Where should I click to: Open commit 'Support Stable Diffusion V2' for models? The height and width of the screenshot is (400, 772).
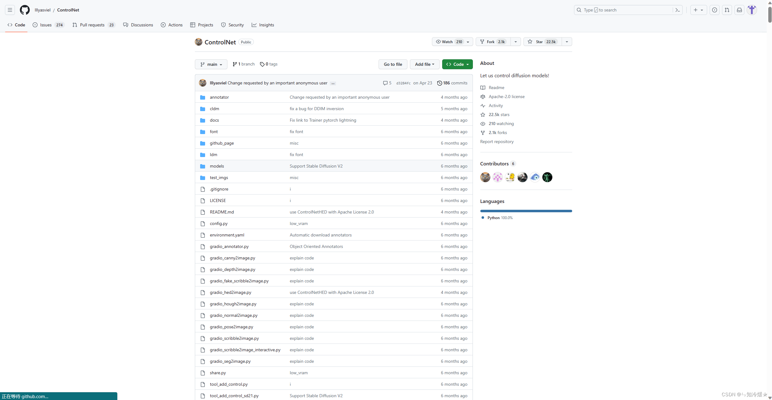pos(316,166)
